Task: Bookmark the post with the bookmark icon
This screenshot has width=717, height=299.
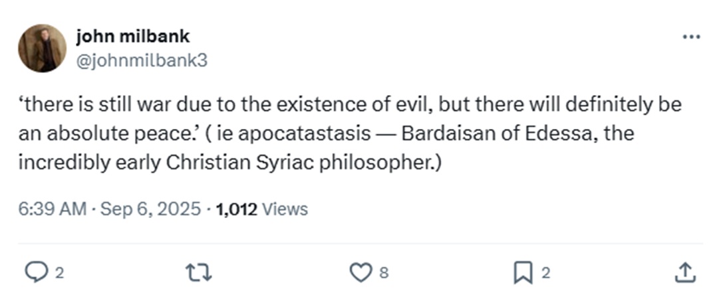Action: 523,273
